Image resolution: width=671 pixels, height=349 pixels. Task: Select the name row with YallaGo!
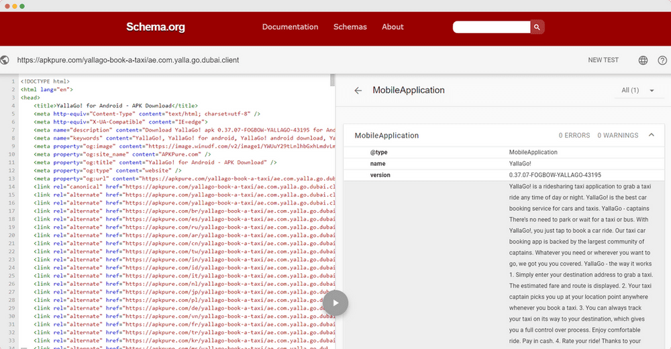tap(504, 164)
